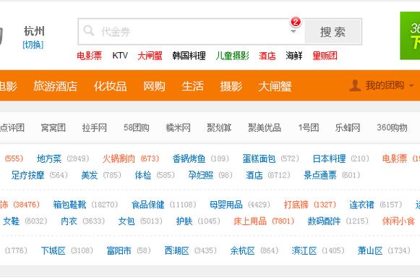Filter by 乐蜂网 site

tap(348, 127)
